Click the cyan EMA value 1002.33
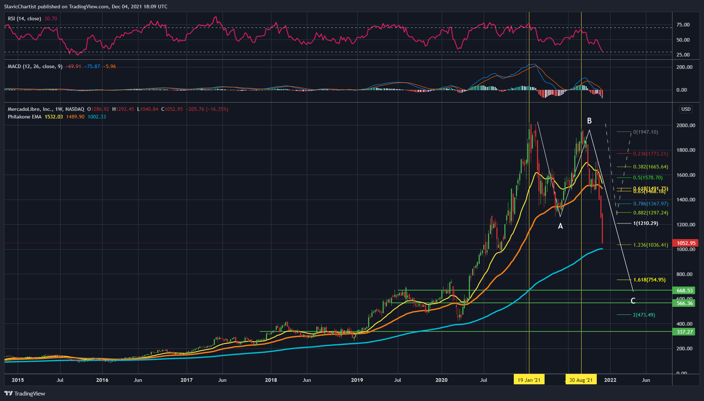 point(97,117)
